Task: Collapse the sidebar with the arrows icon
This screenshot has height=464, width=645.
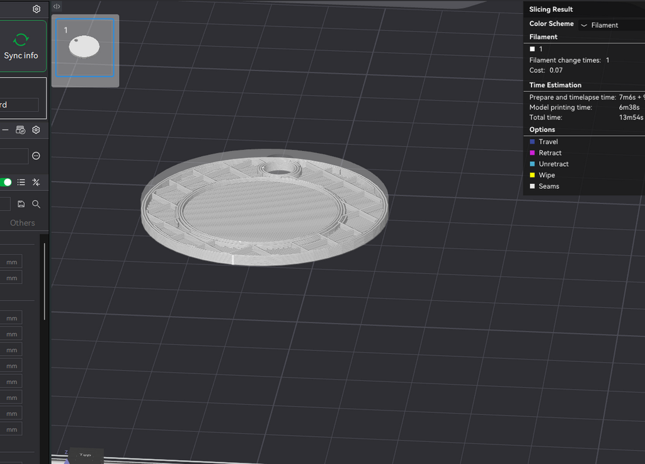Action: pos(57,6)
